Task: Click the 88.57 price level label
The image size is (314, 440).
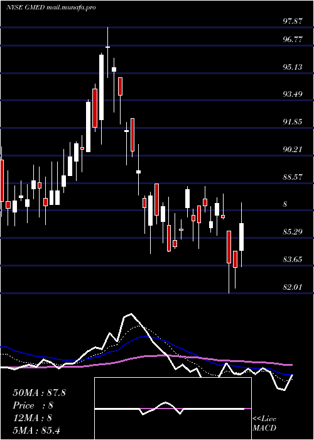Action: (293, 177)
